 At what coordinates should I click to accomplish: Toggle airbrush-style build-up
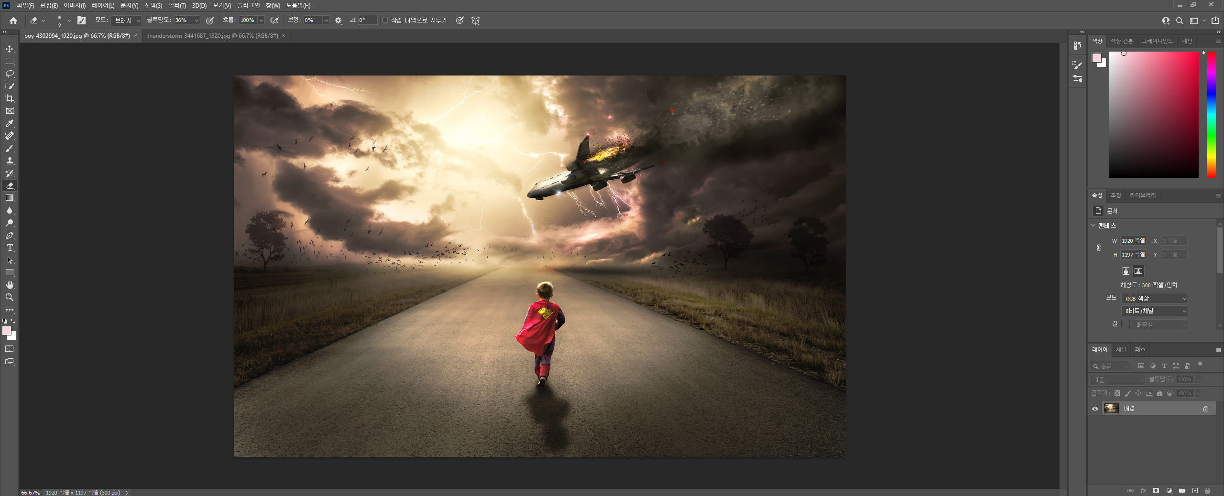coord(274,21)
